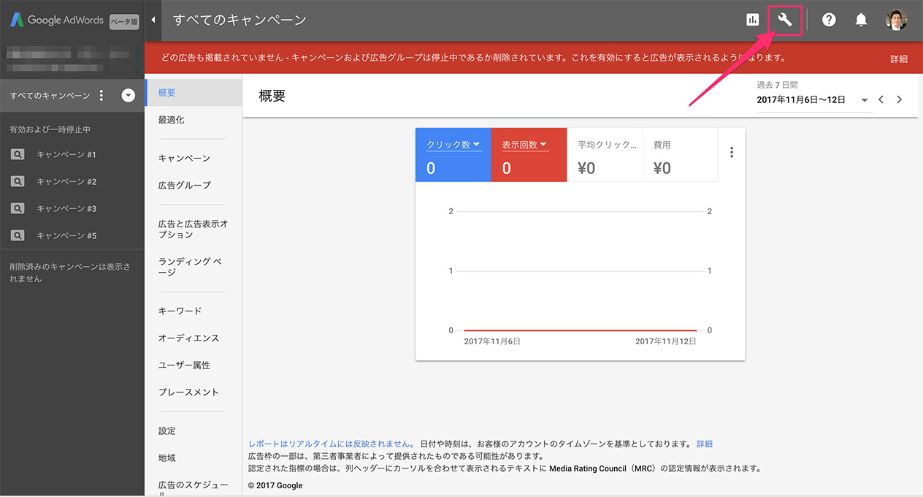The height and width of the screenshot is (497, 923).
Task: Open the date range selector dropdown
Action: (x=865, y=100)
